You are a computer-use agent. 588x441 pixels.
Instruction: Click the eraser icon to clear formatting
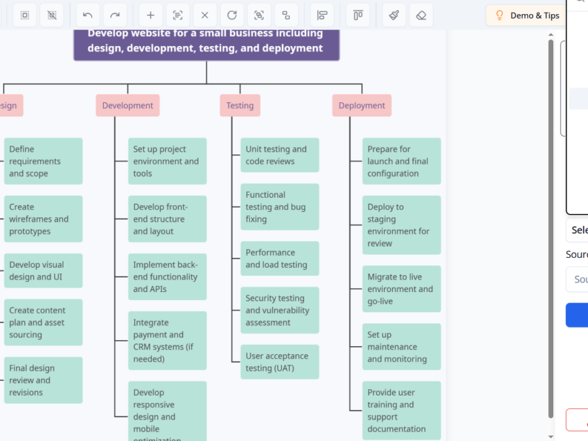pos(421,15)
